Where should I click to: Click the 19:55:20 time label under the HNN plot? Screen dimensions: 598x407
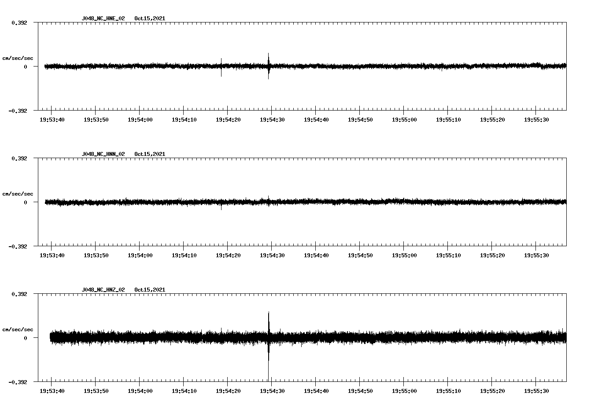coord(492,255)
